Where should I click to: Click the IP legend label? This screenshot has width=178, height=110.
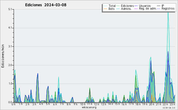coord(163,6)
